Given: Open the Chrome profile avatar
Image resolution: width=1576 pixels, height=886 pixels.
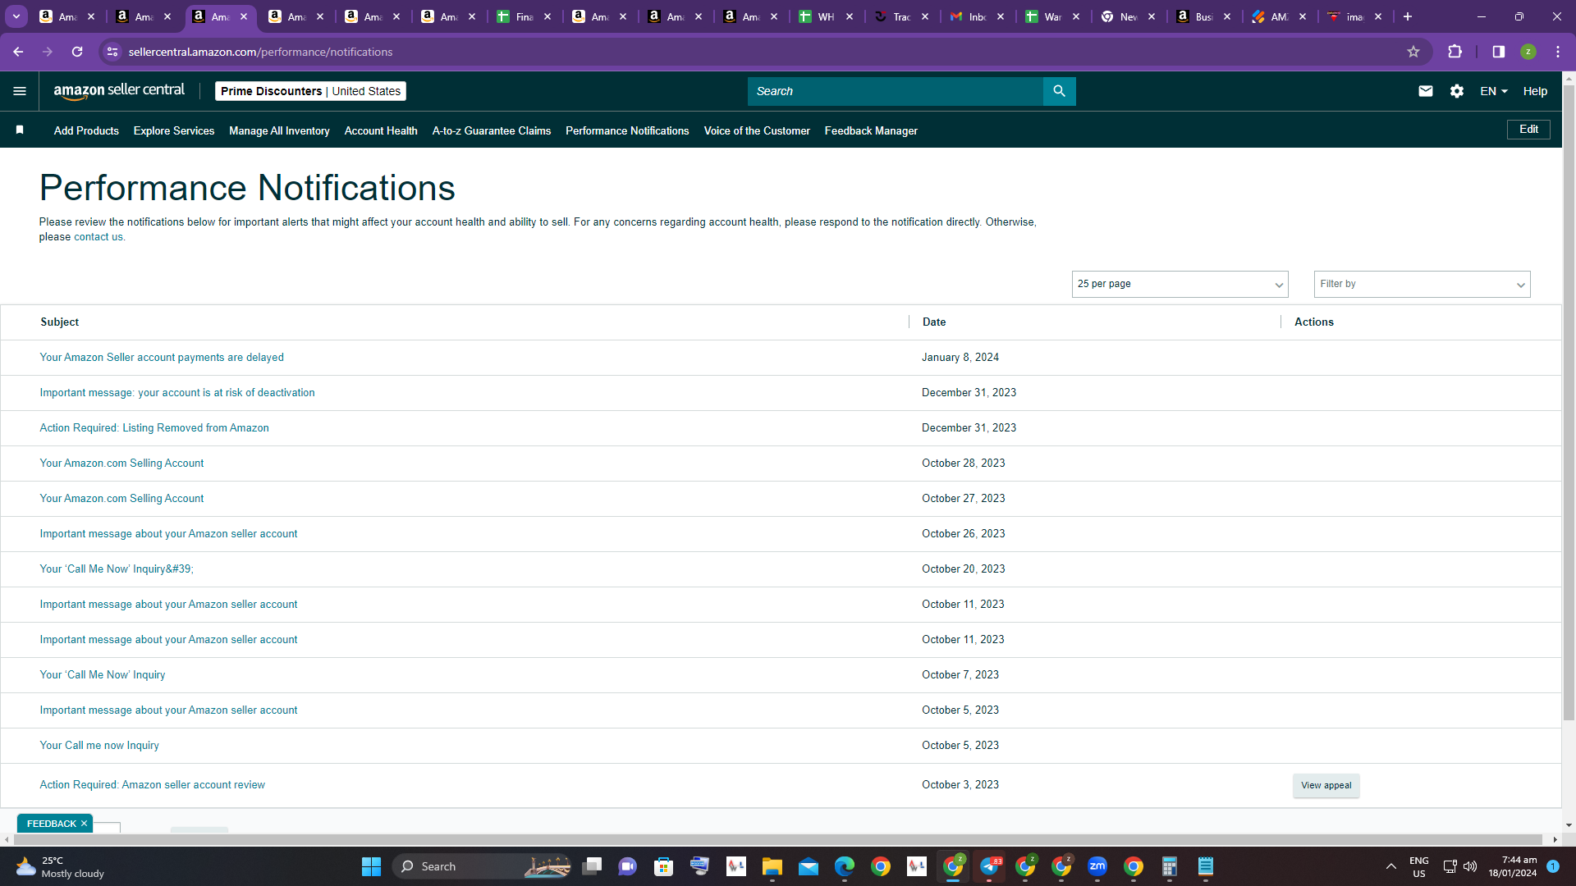Looking at the screenshot, I should 1528,52.
